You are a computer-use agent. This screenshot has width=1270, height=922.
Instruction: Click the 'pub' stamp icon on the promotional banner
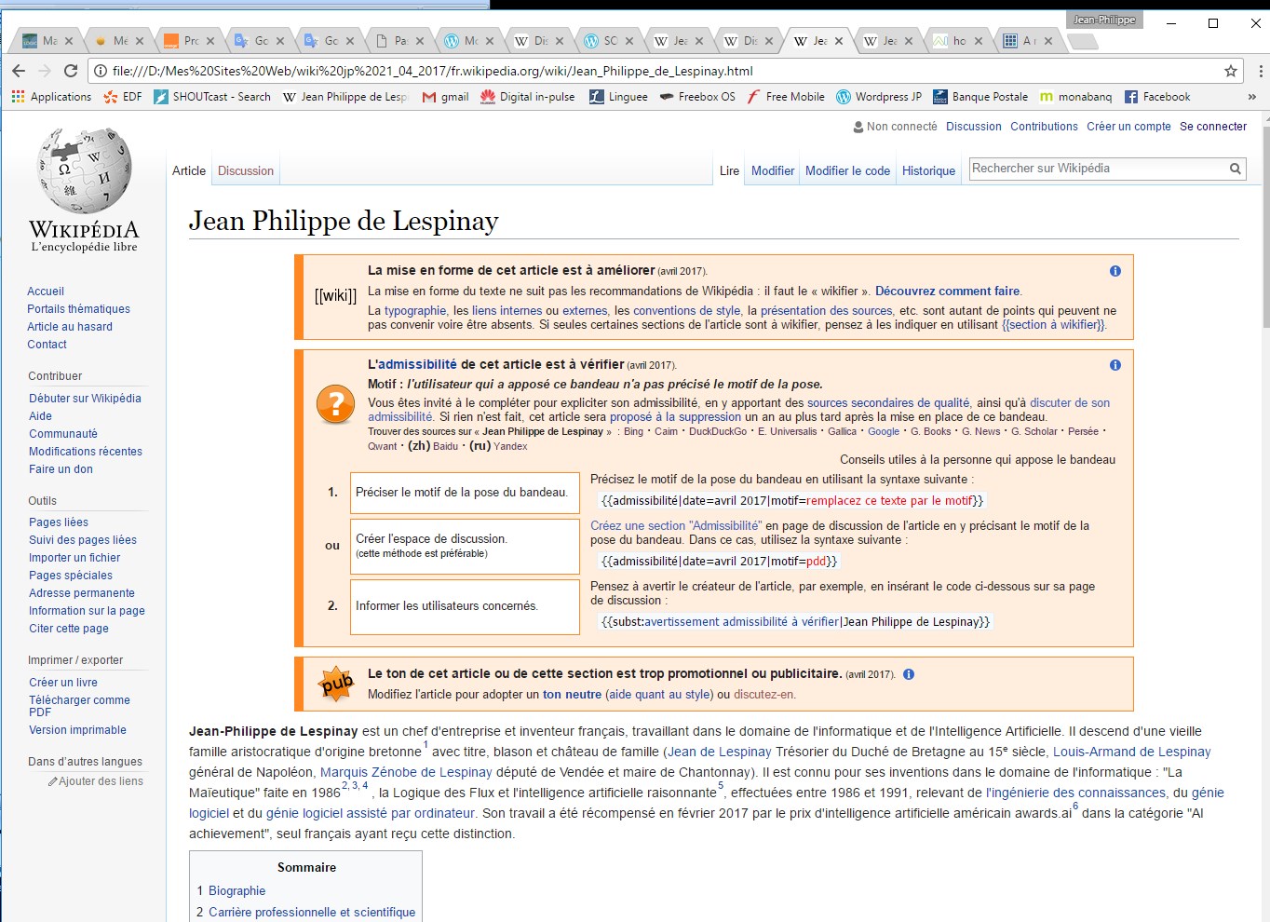click(x=335, y=684)
